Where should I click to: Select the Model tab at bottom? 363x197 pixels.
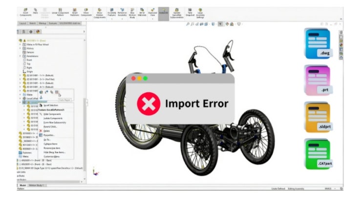(22, 185)
